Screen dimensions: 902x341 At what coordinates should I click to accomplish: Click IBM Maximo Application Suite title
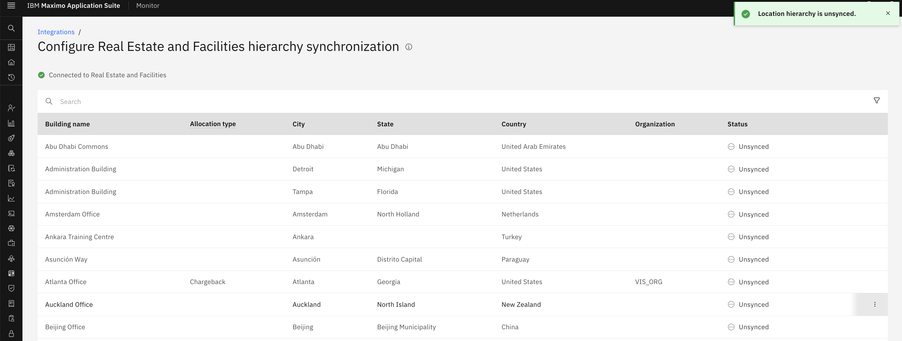coord(73,5)
